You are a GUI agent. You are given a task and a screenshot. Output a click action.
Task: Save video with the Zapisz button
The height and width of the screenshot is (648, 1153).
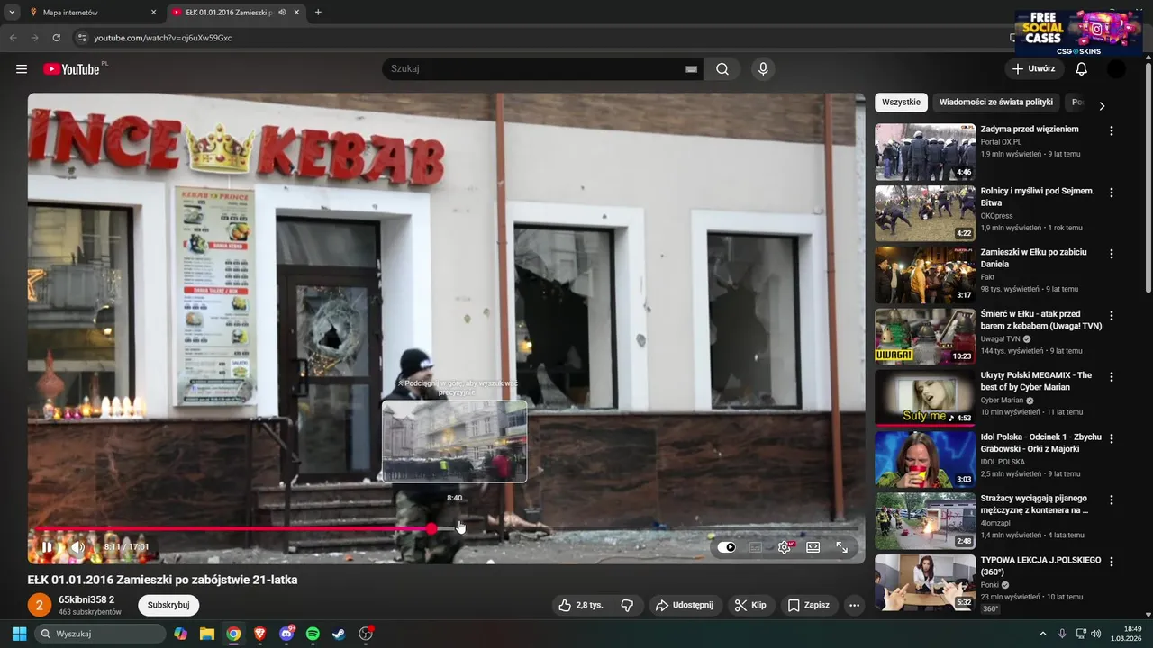pyautogui.click(x=808, y=605)
